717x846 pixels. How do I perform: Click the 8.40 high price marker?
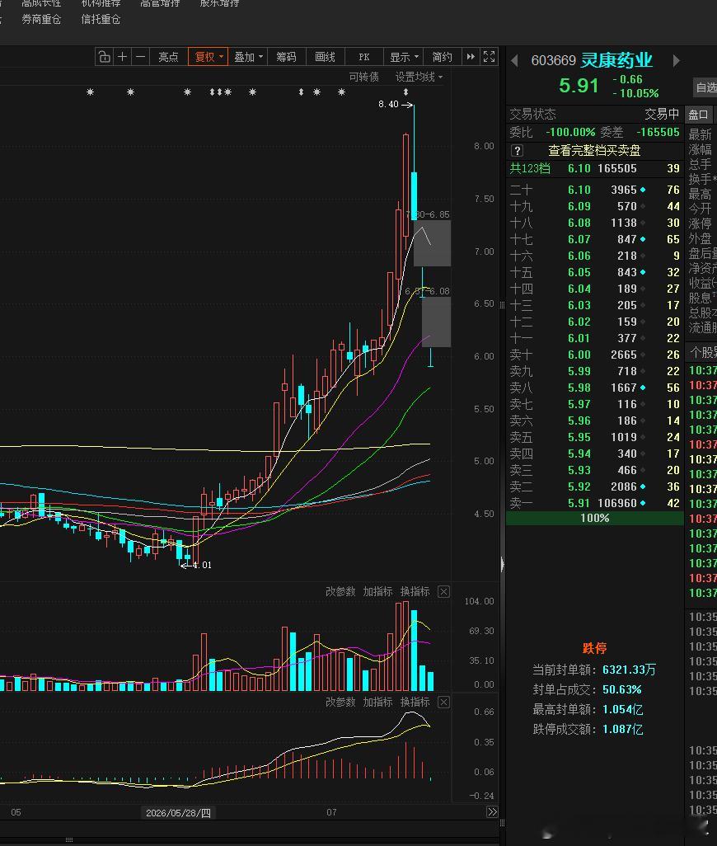coord(395,104)
